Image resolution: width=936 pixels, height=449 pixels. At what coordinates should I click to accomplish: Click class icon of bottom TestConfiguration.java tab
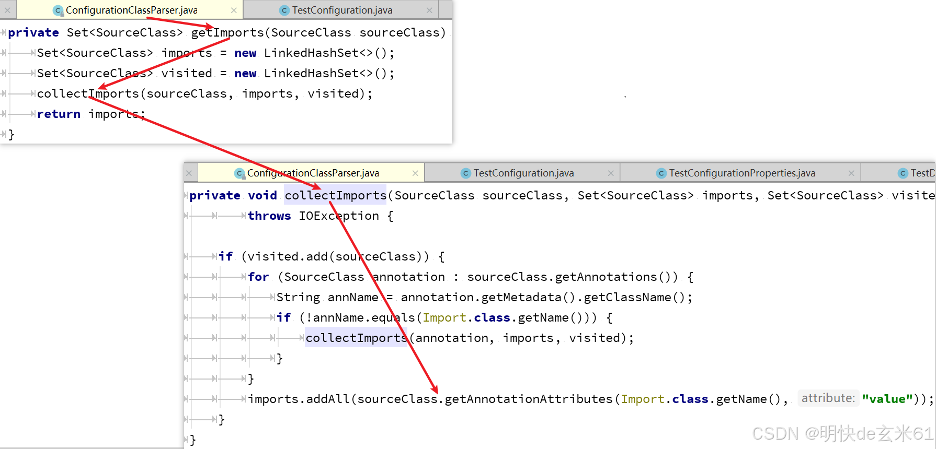click(466, 173)
